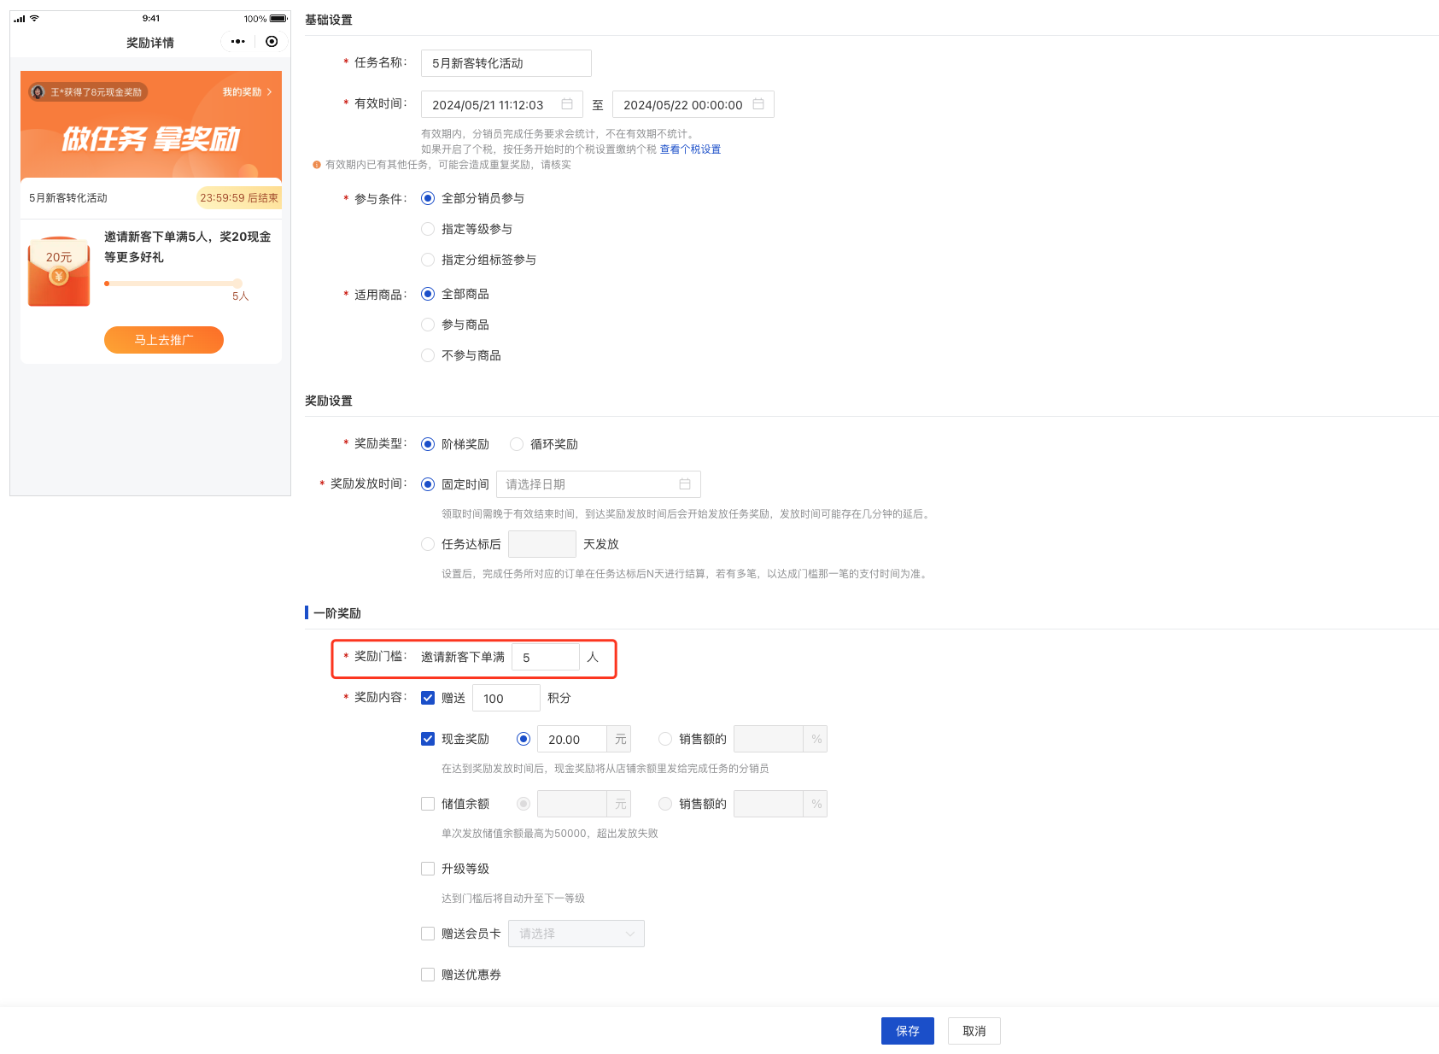The width and height of the screenshot is (1439, 1054).
Task: Select 现金奖励 fixed 元 amount radio
Action: pyautogui.click(x=524, y=739)
